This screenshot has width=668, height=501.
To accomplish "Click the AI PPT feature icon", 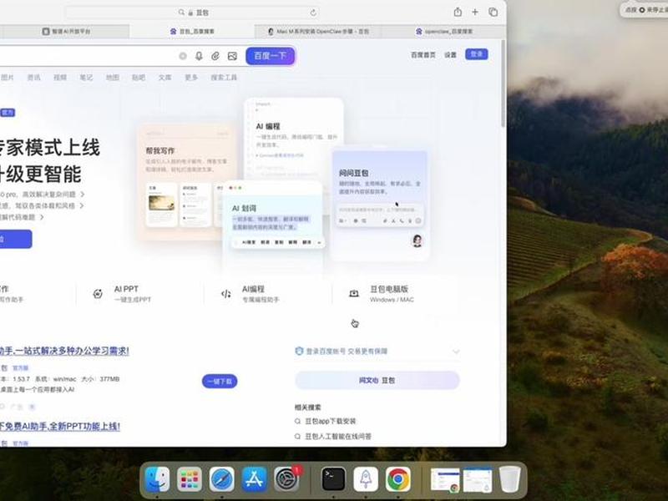I will (98, 294).
